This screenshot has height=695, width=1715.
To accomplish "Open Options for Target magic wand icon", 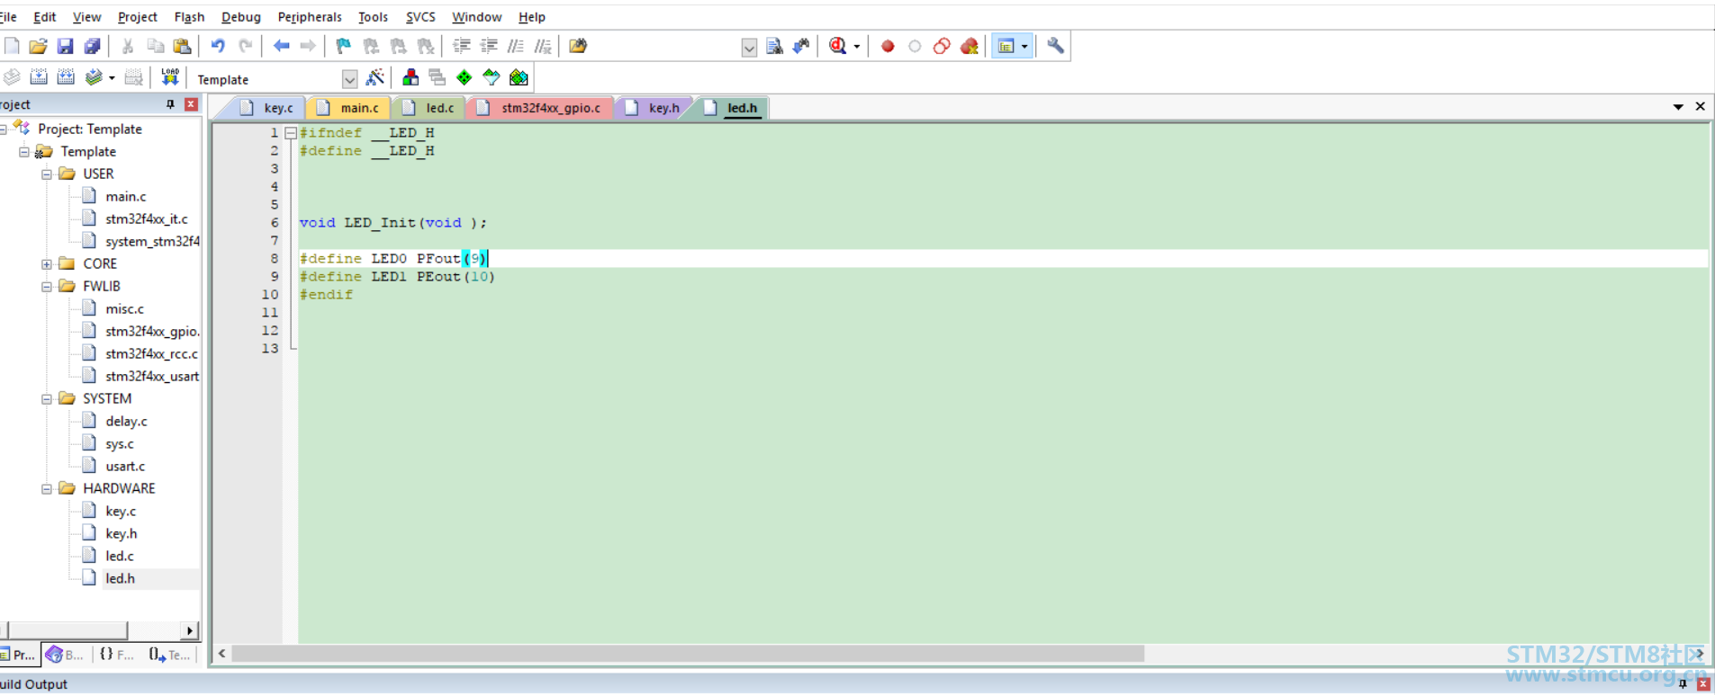I will pyautogui.click(x=375, y=77).
